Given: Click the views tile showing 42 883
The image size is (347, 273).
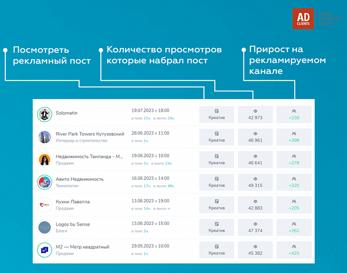Looking at the screenshot, I should [255, 205].
